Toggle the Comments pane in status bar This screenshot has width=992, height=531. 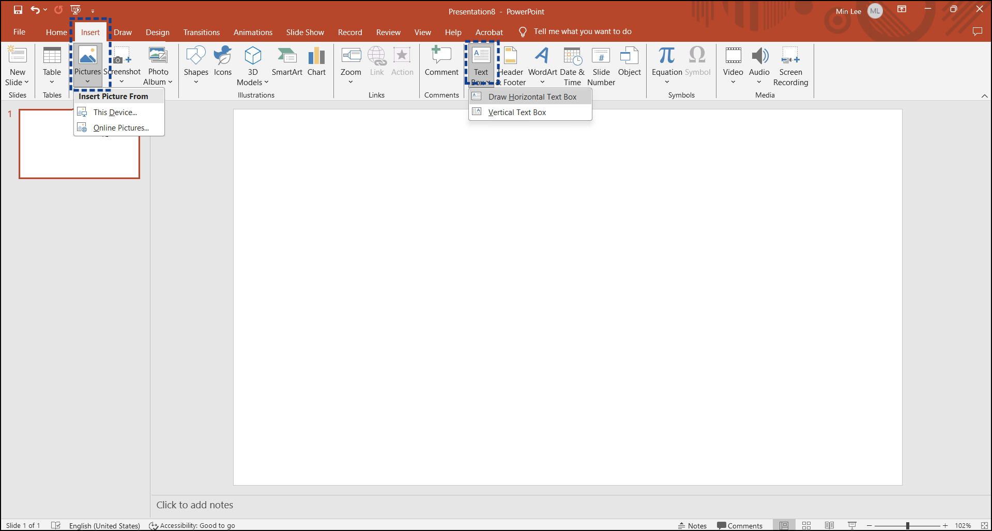coord(740,525)
